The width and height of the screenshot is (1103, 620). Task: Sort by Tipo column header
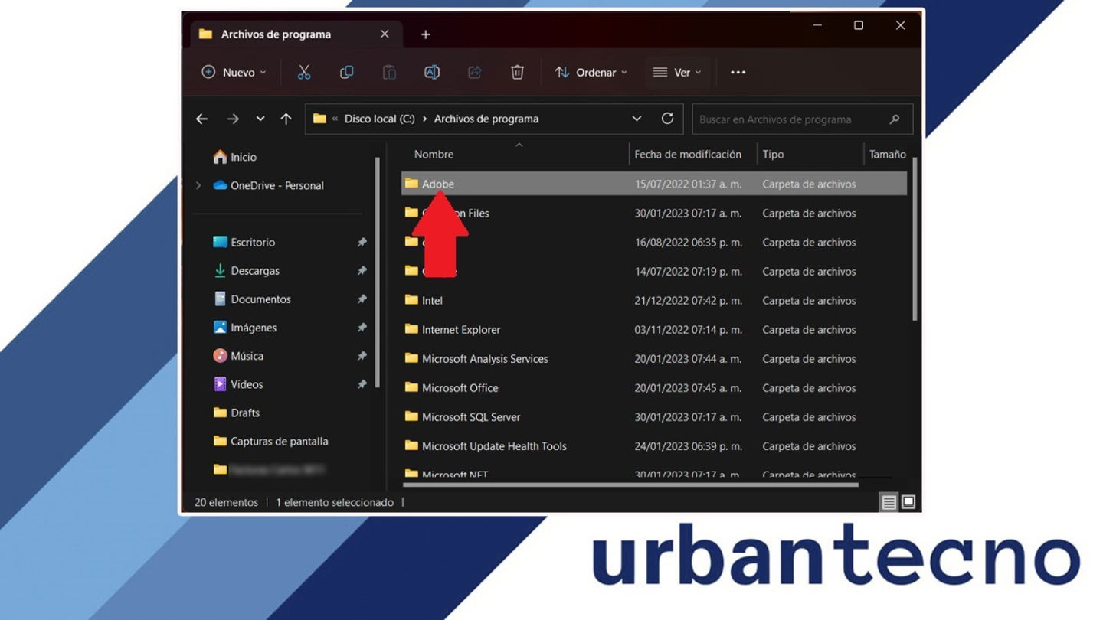pos(773,154)
